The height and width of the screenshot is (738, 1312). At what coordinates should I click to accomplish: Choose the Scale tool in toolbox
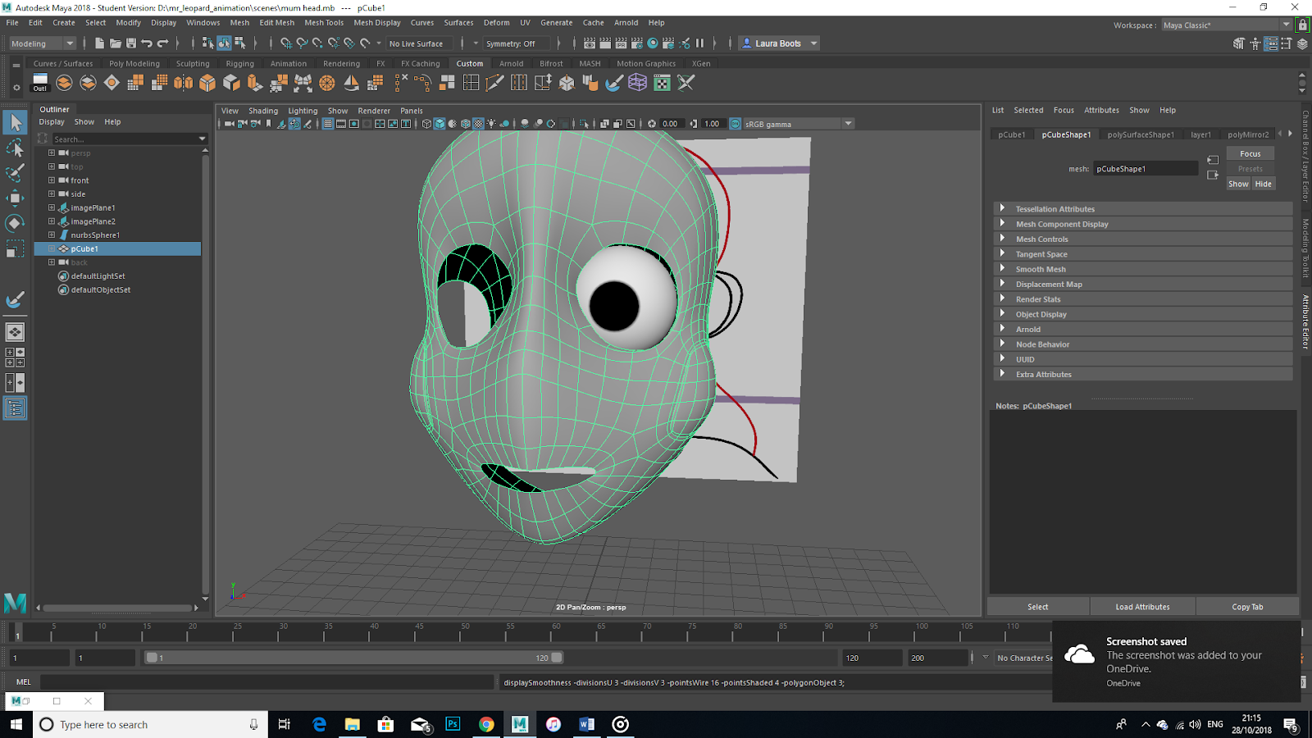[x=15, y=248]
